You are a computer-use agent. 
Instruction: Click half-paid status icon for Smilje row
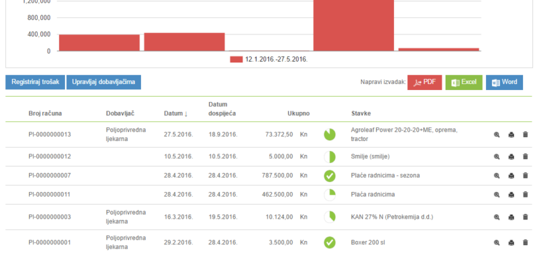click(x=330, y=157)
